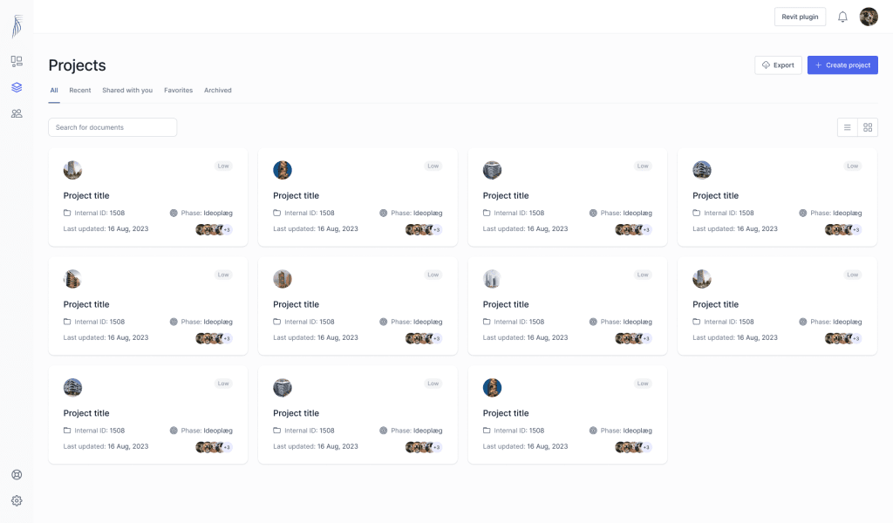Image resolution: width=893 pixels, height=523 pixels.
Task: Open the team members sidebar icon
Action: click(x=17, y=114)
